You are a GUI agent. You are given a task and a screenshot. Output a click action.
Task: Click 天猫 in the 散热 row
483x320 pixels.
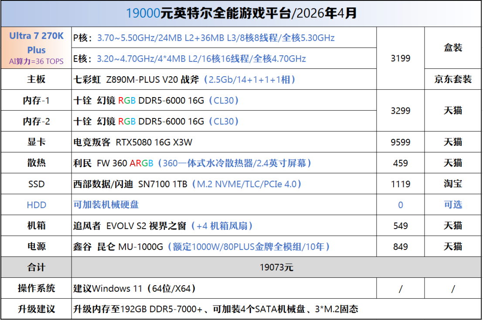[x=453, y=163]
